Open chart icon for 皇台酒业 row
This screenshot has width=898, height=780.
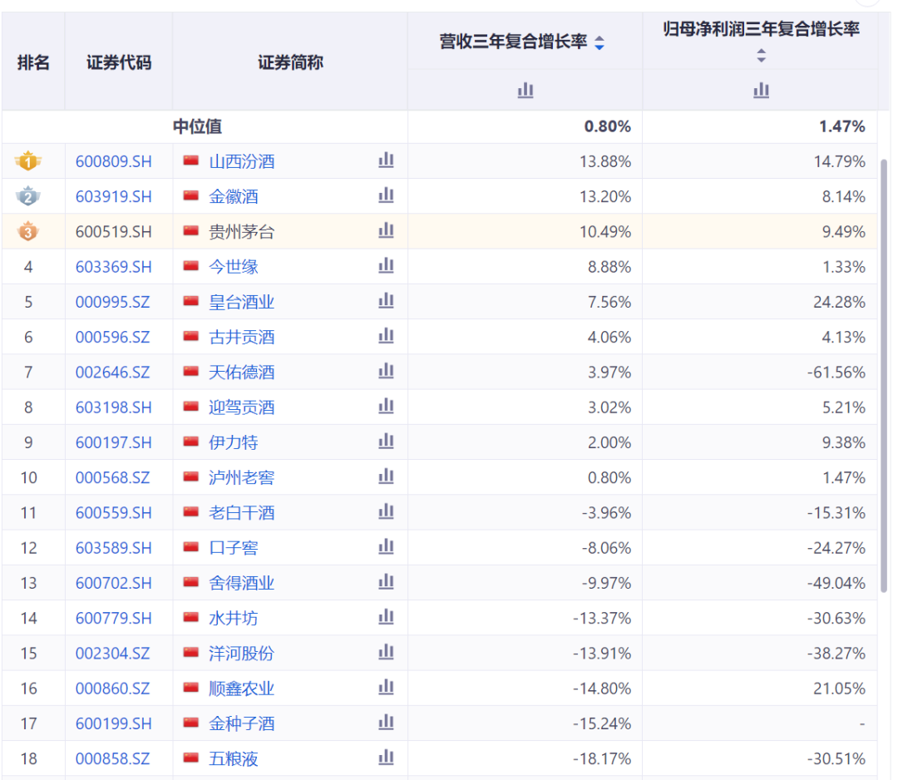coord(386,301)
